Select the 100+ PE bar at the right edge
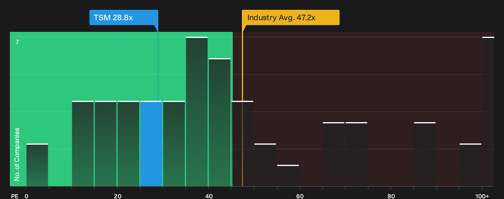504x199 pixels. coord(488,111)
